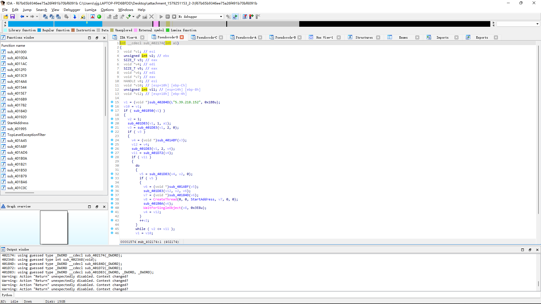
Task: Expand the back navigation history arrow
Action: [x=27, y=17]
